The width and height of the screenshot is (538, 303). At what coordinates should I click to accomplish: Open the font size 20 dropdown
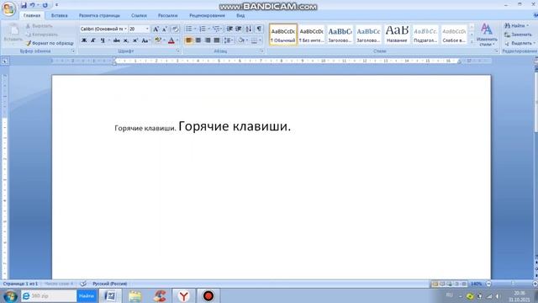(x=147, y=29)
